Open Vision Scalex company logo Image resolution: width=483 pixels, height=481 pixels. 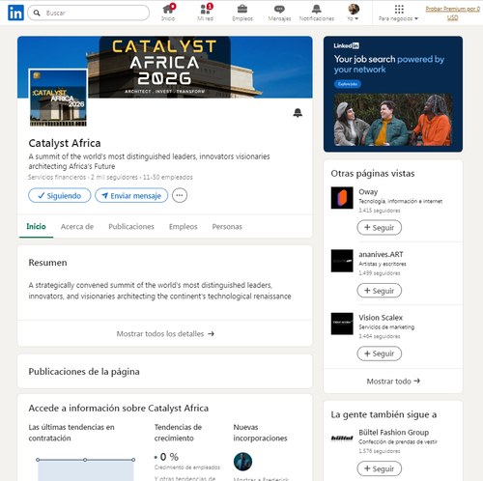click(x=342, y=324)
